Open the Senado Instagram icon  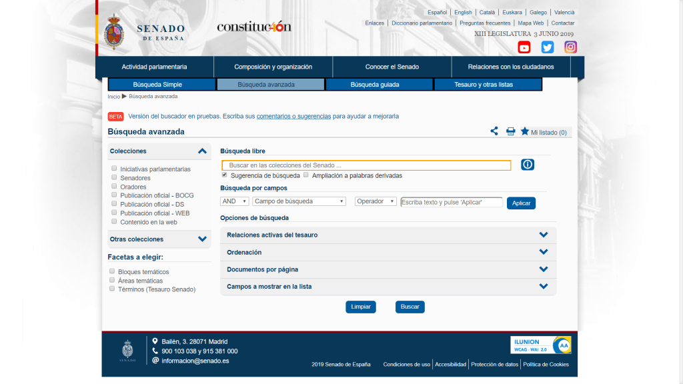571,47
